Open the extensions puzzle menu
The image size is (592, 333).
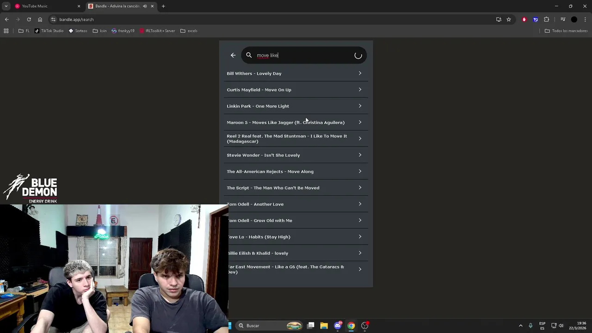(x=547, y=19)
